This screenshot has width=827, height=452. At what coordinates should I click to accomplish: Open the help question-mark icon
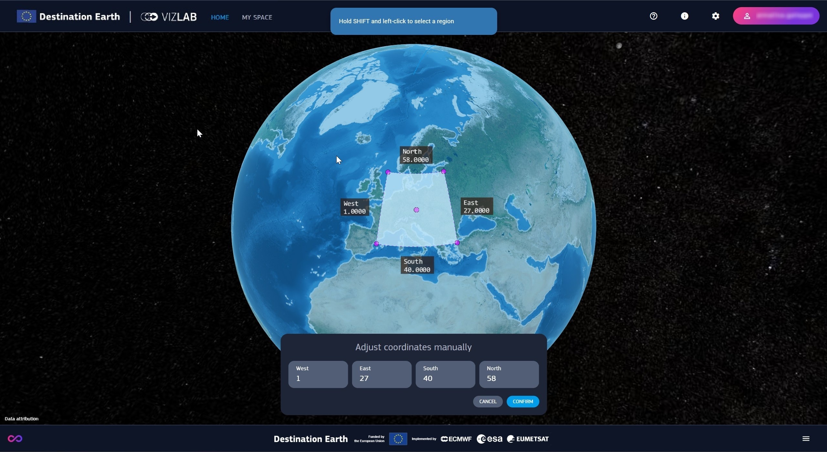(653, 16)
